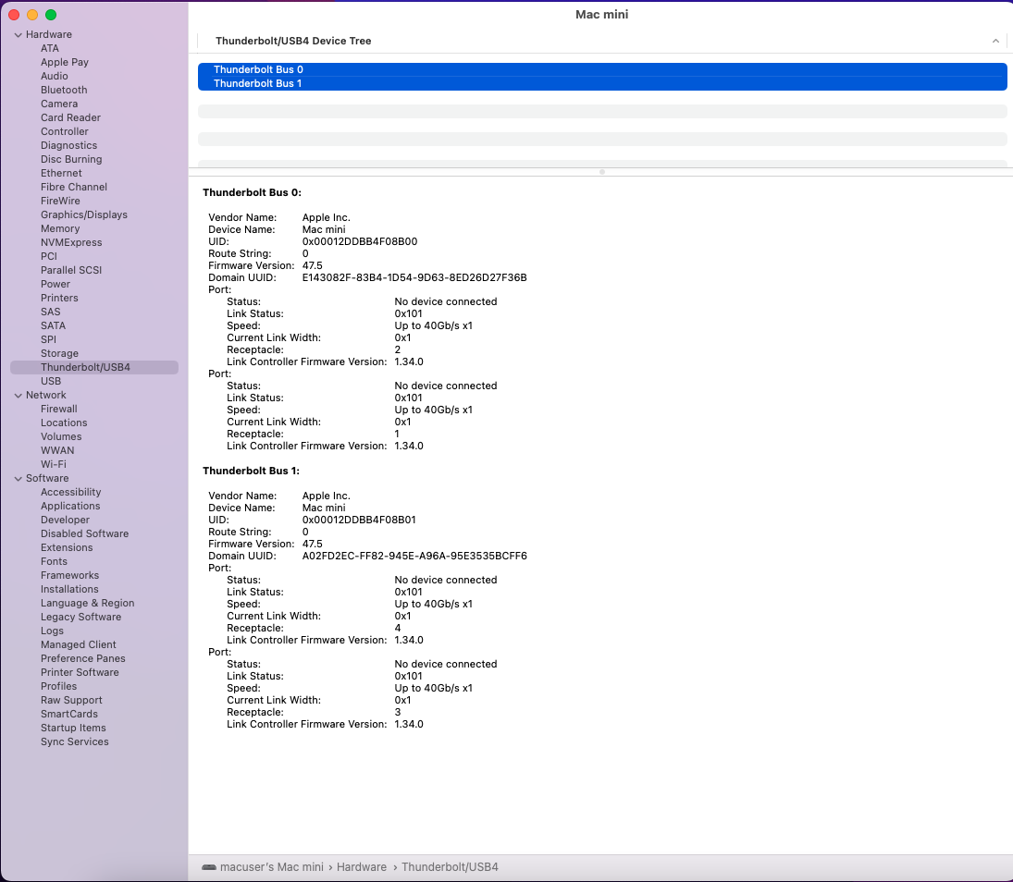Select Startup Items entry

pos(73,729)
